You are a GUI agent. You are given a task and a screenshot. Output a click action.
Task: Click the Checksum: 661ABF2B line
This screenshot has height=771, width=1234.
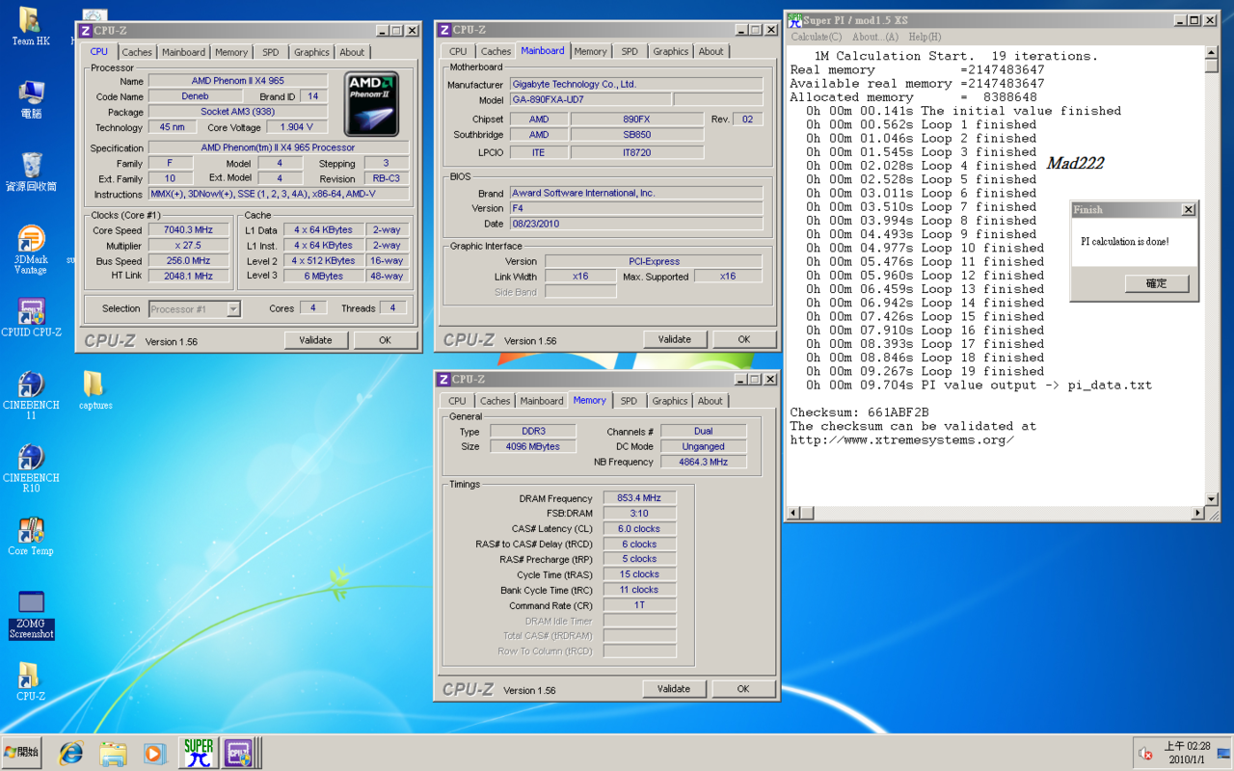click(x=859, y=412)
